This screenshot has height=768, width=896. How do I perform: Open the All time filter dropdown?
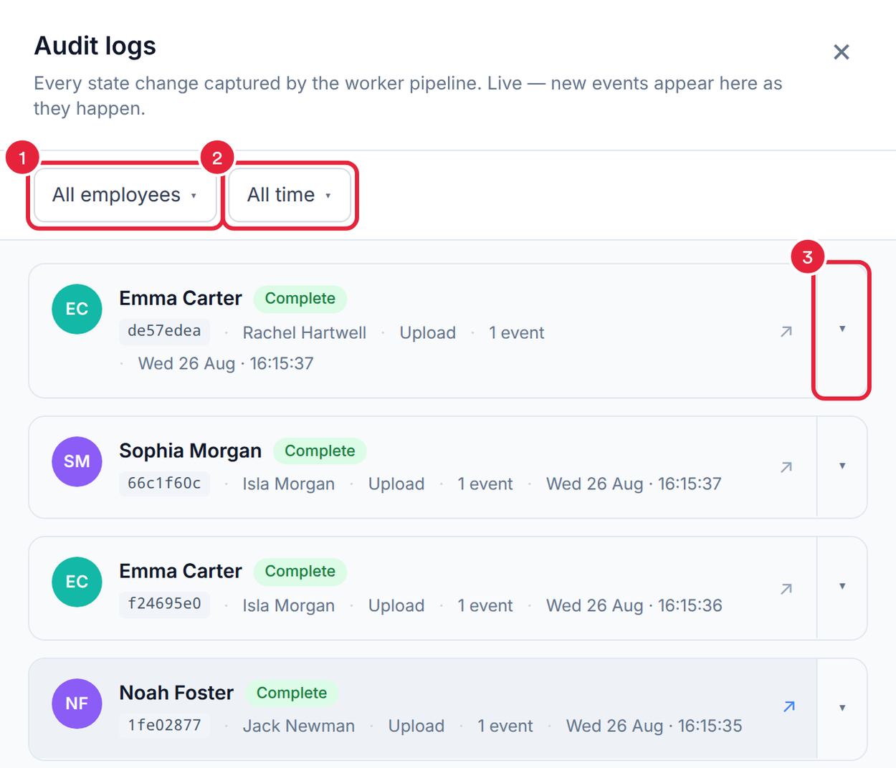click(x=290, y=195)
